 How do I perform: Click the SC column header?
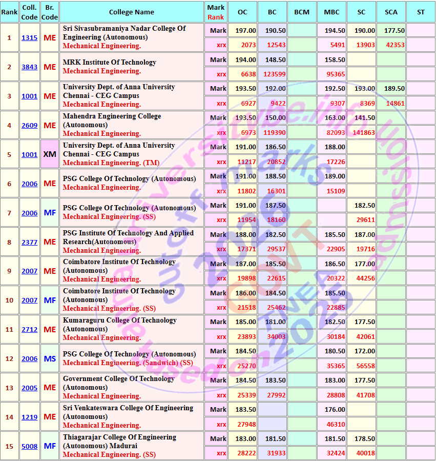click(x=361, y=12)
